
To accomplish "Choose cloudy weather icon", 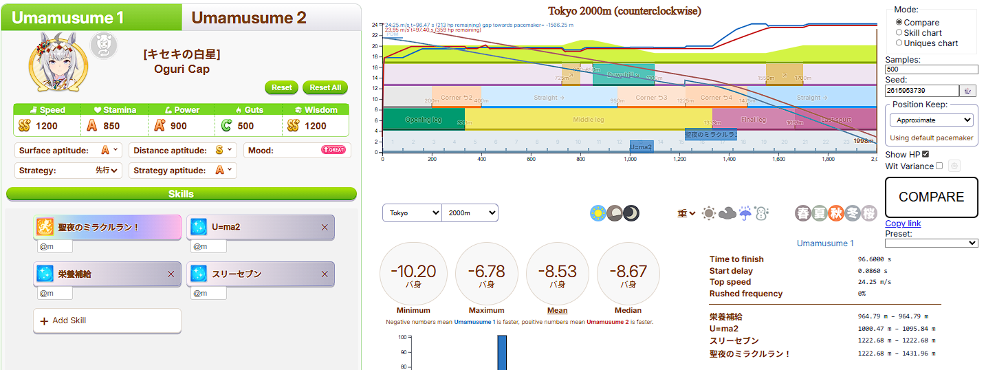I will [x=727, y=213].
